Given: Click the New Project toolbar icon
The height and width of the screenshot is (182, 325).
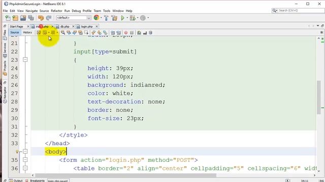Looking at the screenshot, I should 15,18.
